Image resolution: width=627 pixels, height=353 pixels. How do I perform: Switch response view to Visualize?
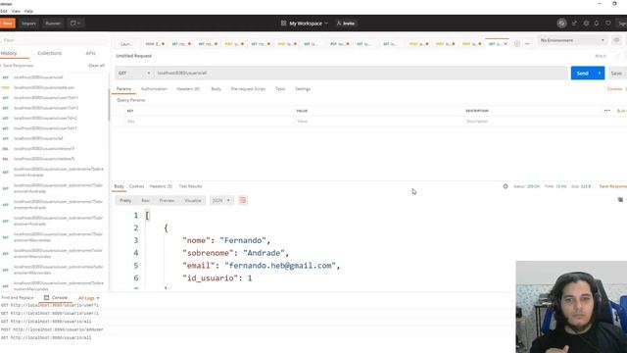pos(193,200)
